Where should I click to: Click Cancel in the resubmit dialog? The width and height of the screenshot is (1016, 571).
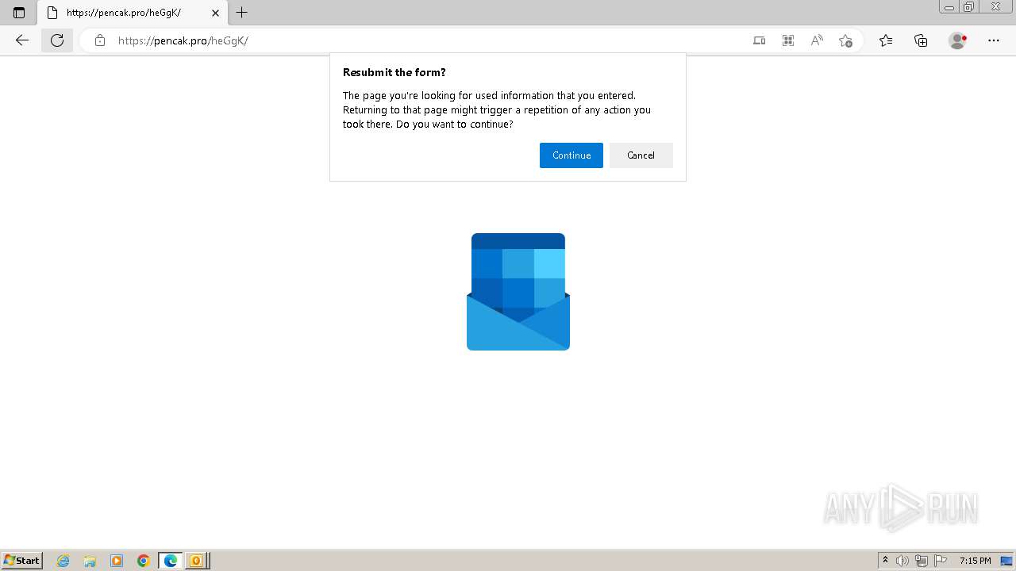click(x=641, y=155)
